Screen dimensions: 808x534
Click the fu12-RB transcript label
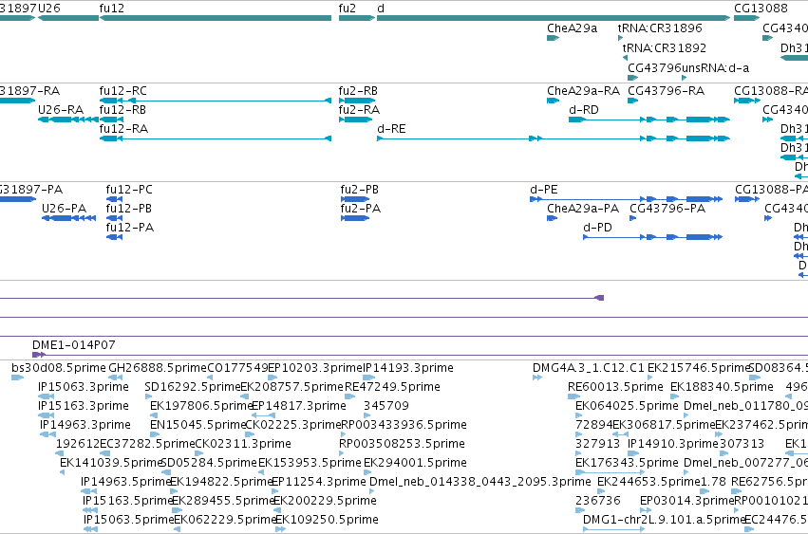122,110
